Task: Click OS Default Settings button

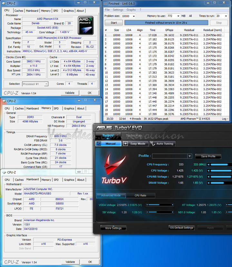Action: click(x=182, y=228)
